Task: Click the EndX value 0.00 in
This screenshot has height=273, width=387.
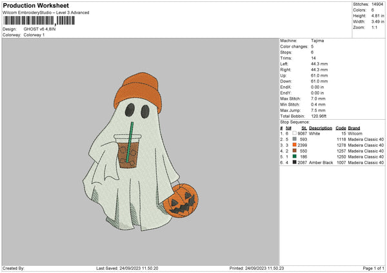Action: 317,87
